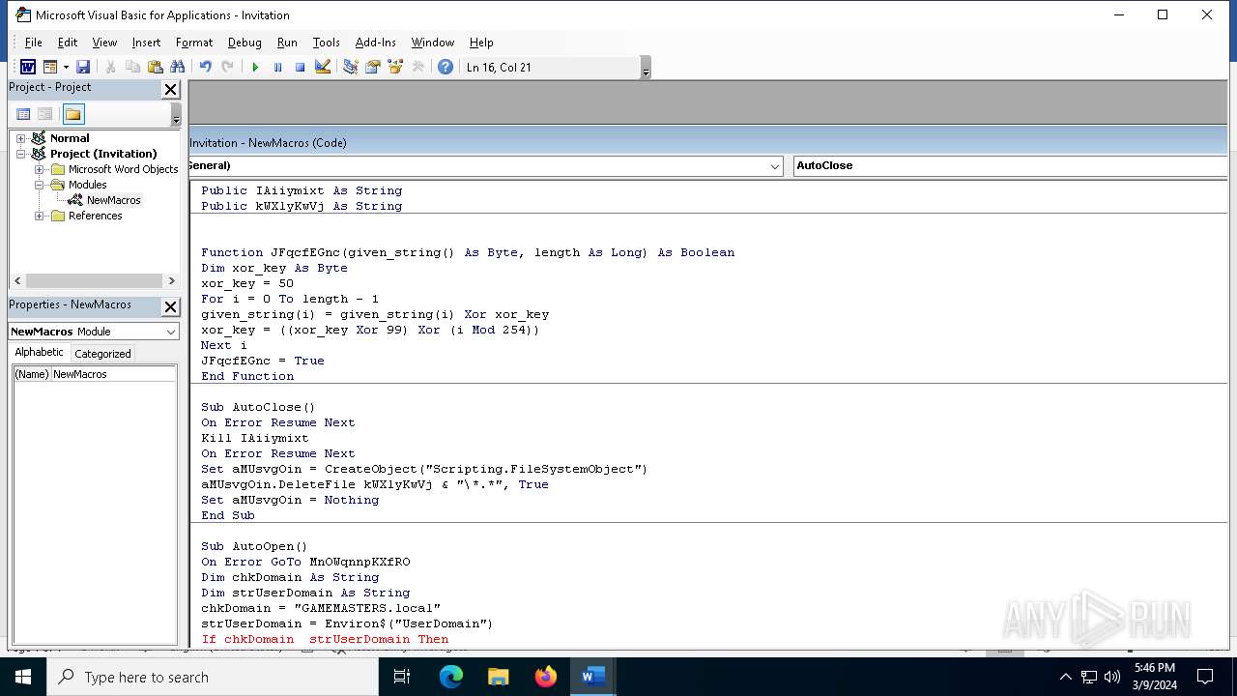Viewport: 1237px width, 696px height.
Task: Open the Object Browser icon
Action: [394, 67]
